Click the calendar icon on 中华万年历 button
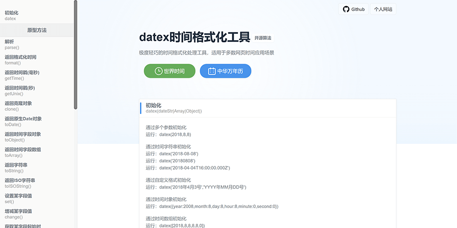This screenshot has width=457, height=228. tap(212, 71)
